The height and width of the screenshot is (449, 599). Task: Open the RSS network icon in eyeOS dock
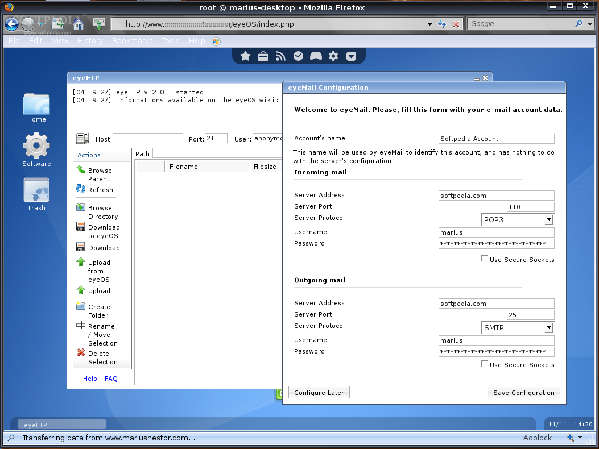pos(280,56)
